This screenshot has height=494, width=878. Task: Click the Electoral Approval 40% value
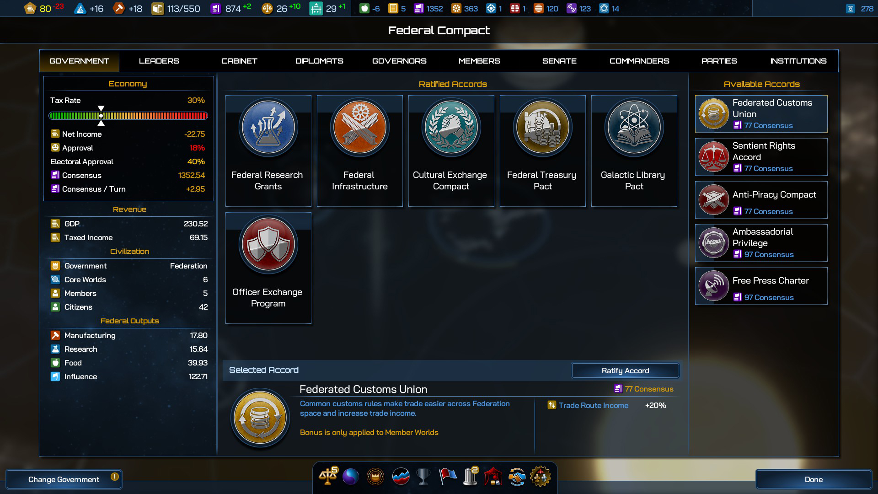(196, 161)
